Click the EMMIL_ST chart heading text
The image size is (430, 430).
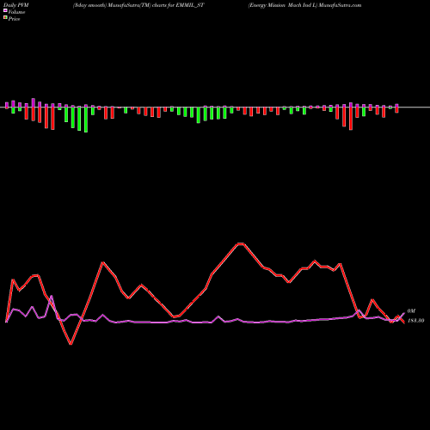click(x=138, y=5)
